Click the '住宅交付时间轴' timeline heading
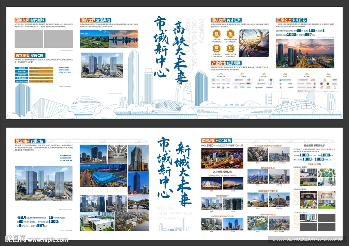 314,164
